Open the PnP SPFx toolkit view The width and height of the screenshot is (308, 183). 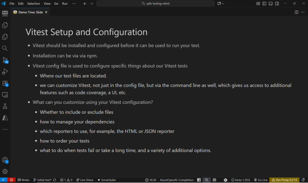(x=5, y=13)
